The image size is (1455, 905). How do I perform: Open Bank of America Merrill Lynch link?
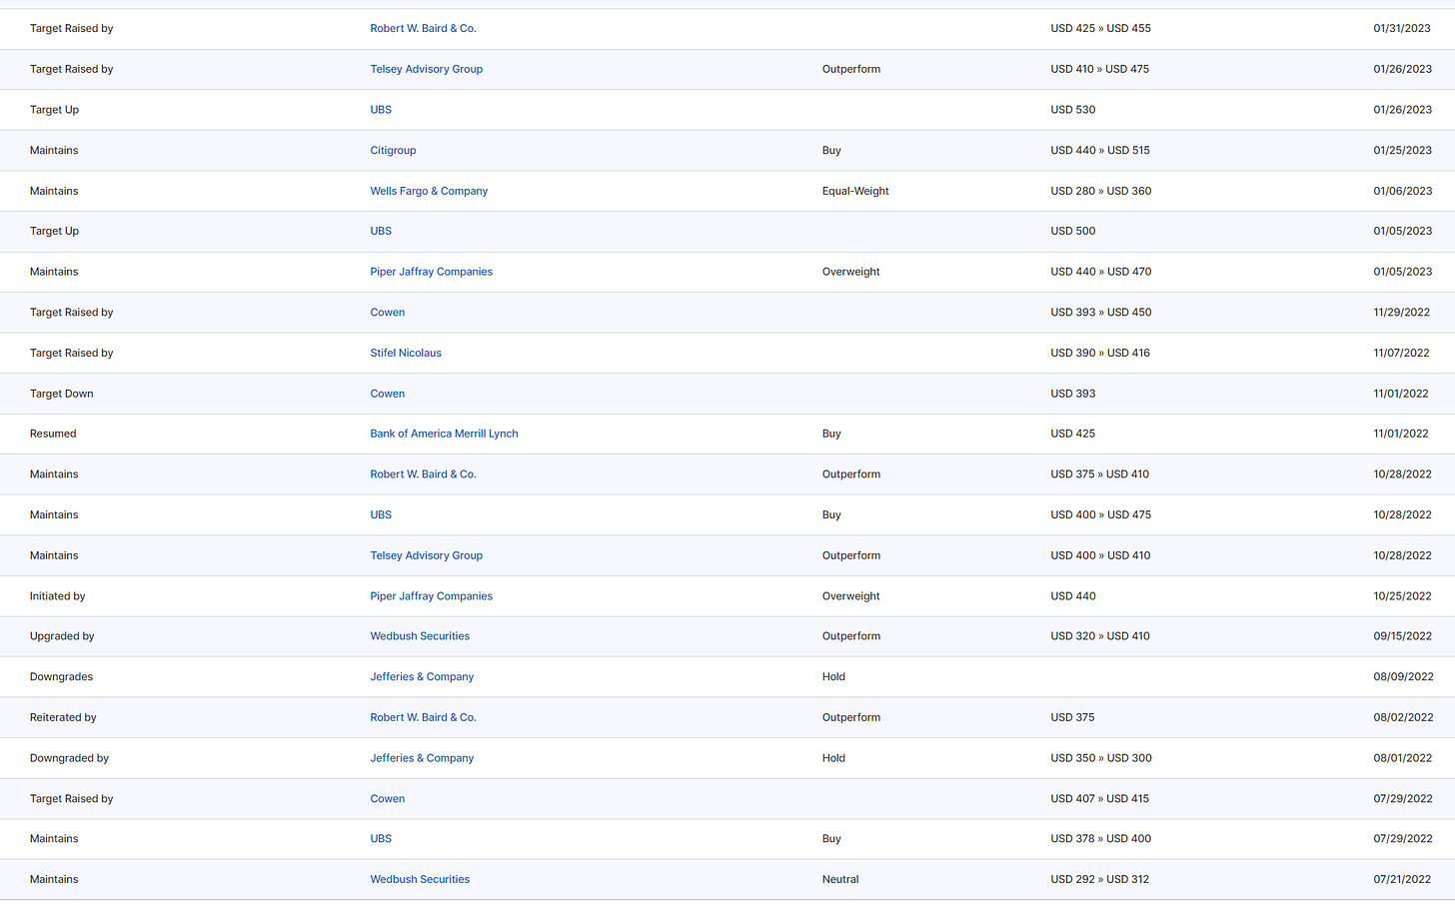pos(444,434)
